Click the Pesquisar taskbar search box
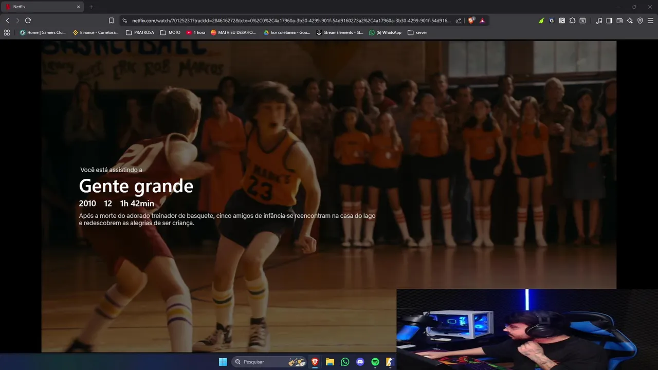658x370 pixels. click(x=269, y=362)
